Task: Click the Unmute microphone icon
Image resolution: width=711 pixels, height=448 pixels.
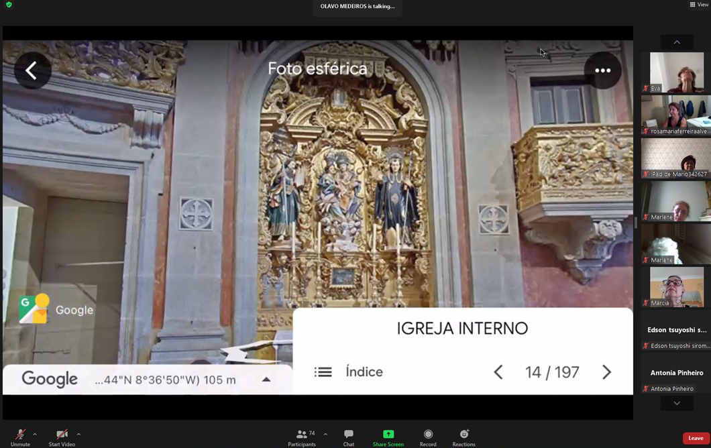Action: coord(20,435)
